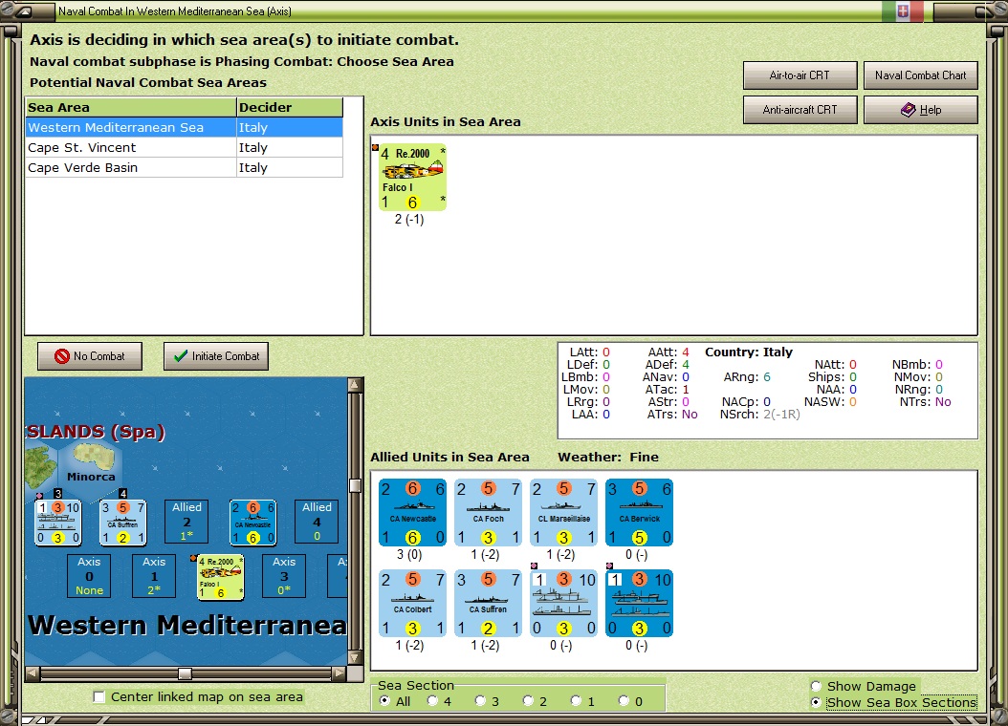Screen dimensions: 1008x726
Task: Click the window system icon at title bar left
Action: click(24, 11)
